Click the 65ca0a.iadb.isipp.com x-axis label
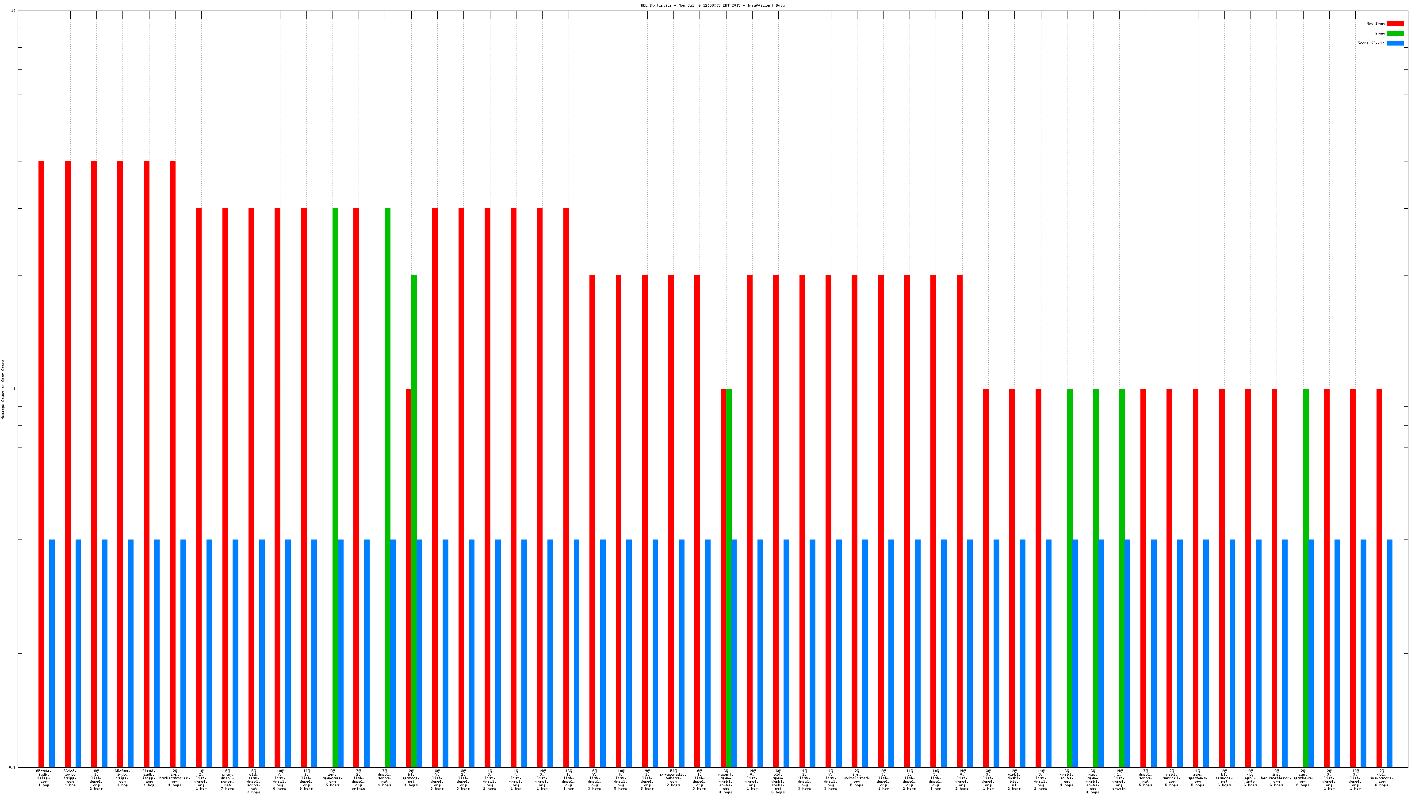Screen dimensions: 1415x796 44,778
